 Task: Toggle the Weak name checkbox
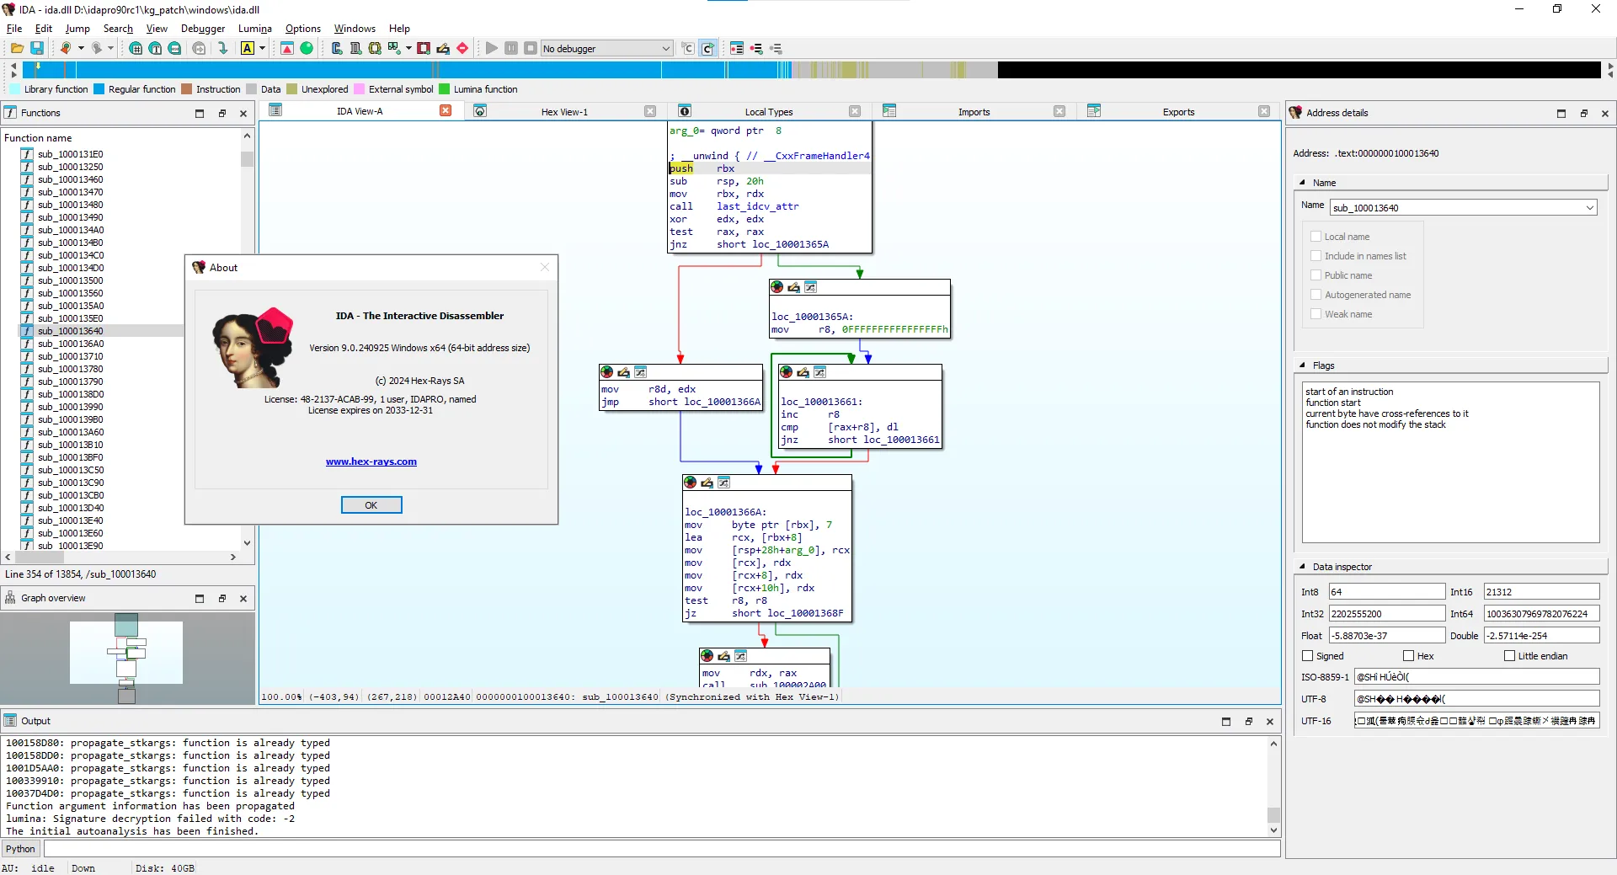(1315, 314)
